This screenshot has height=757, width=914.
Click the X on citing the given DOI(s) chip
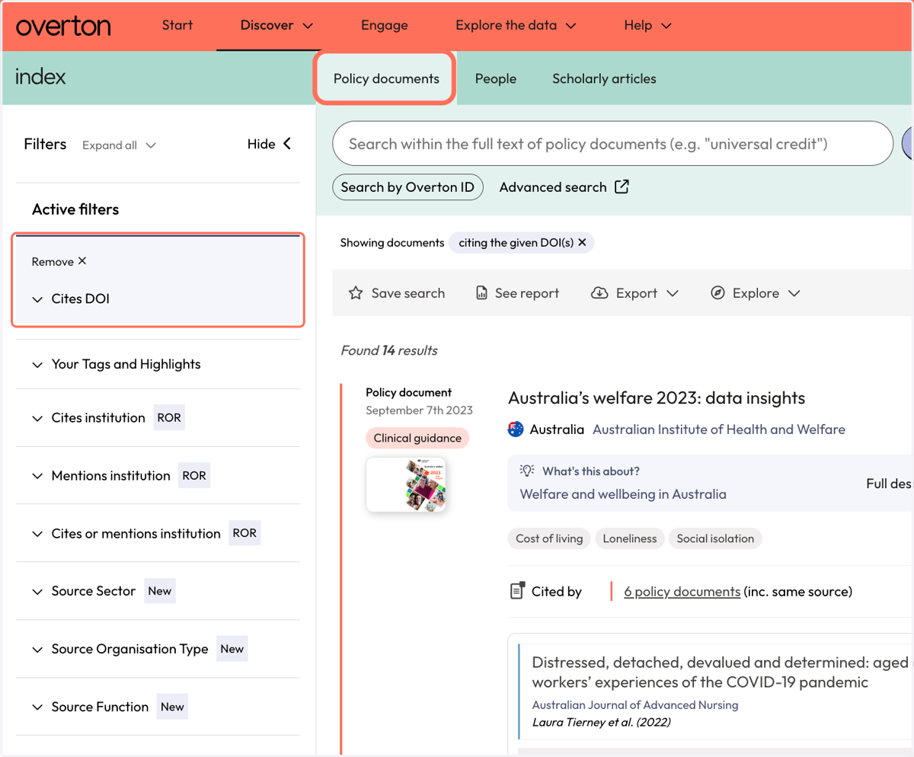click(582, 242)
